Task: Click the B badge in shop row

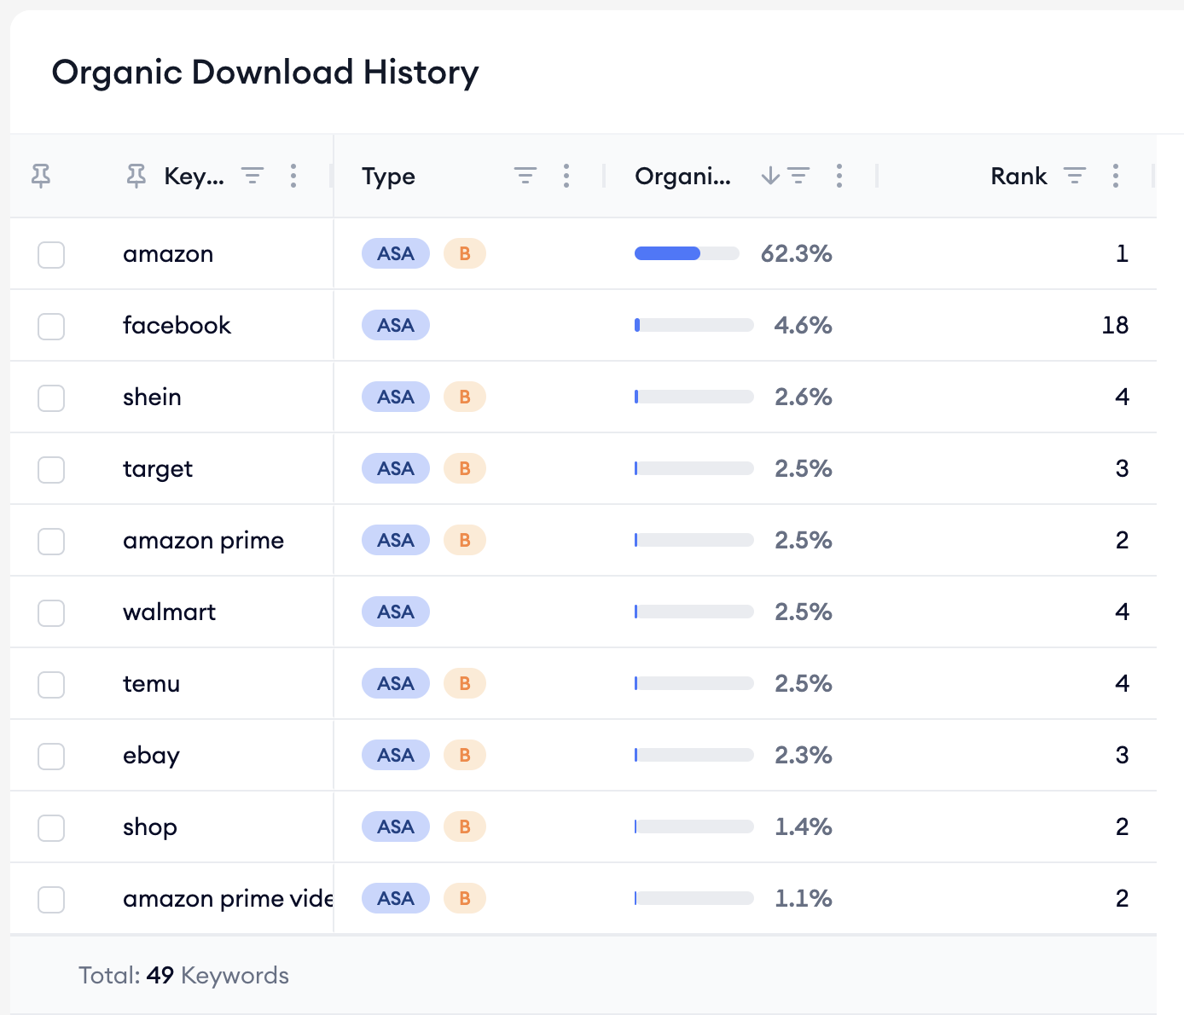Action: [x=465, y=826]
